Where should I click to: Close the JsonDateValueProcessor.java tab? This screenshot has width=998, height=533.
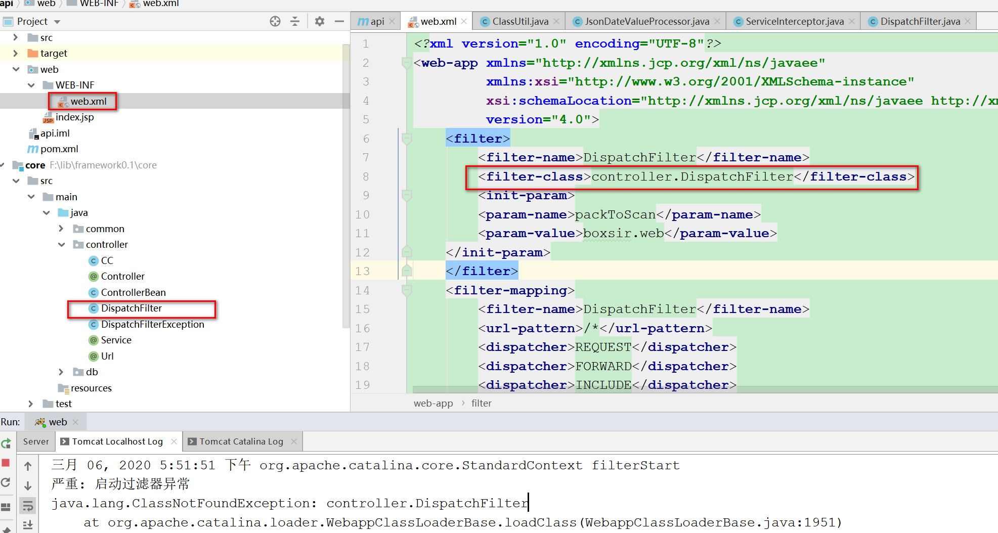pyautogui.click(x=717, y=21)
